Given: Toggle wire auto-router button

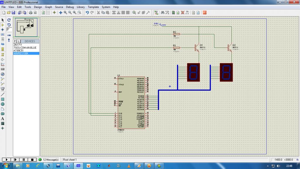Looking at the screenshot, I should [156, 13].
